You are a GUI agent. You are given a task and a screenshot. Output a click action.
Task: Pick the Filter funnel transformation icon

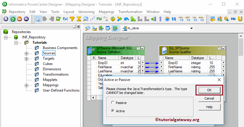[x=72, y=19]
